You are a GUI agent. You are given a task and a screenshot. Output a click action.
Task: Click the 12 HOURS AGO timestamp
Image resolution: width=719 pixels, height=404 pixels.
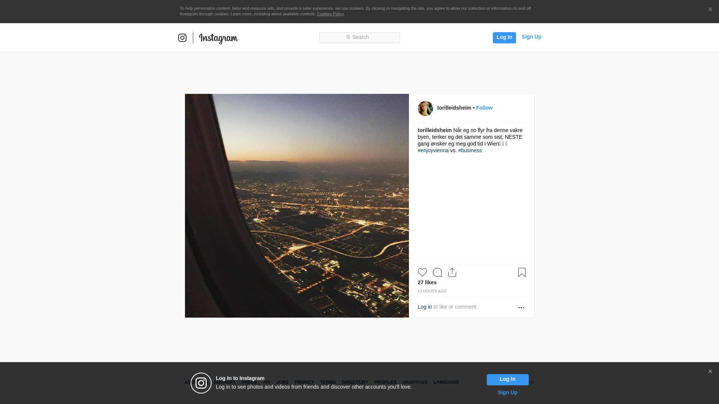point(432,291)
